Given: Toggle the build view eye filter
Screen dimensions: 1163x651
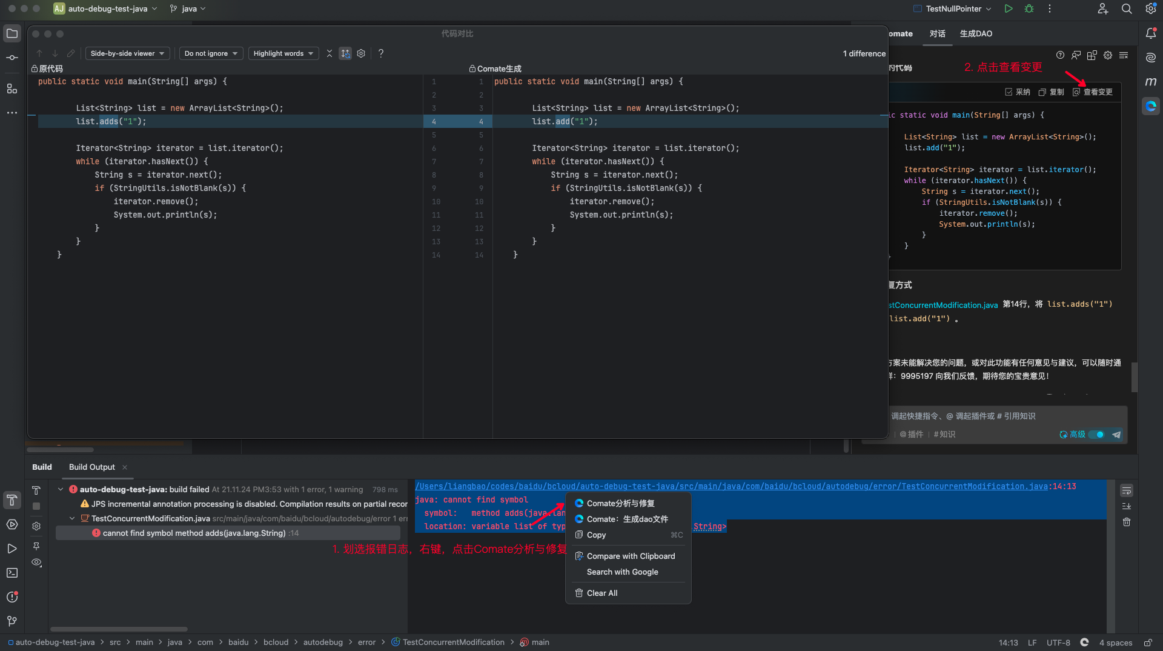Looking at the screenshot, I should pyautogui.click(x=36, y=563).
